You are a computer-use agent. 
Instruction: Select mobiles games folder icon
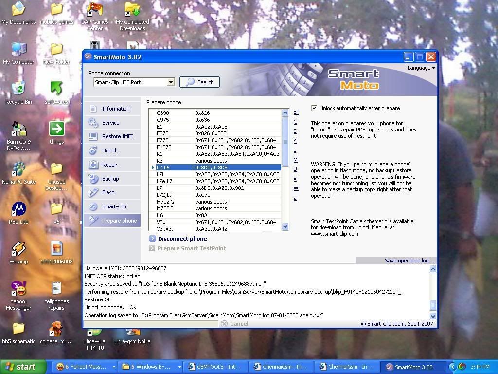coord(56,14)
